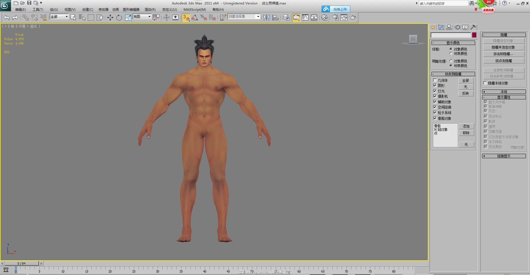
Task: Open the MAXScript(M) menu
Action: coord(195,9)
